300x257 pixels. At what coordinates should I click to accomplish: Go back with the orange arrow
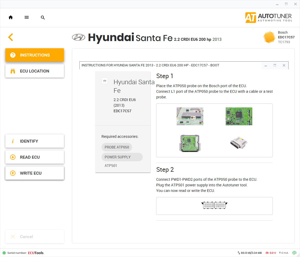point(11,37)
